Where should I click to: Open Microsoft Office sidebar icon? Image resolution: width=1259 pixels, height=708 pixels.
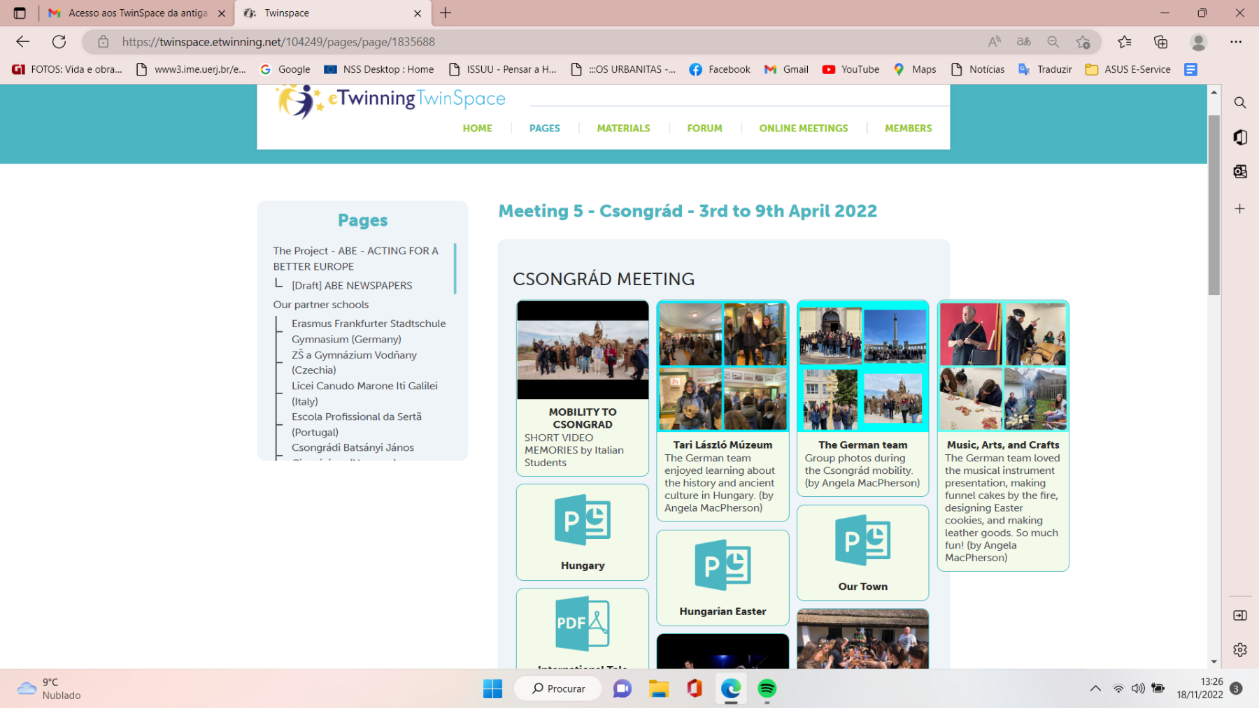coord(1240,137)
